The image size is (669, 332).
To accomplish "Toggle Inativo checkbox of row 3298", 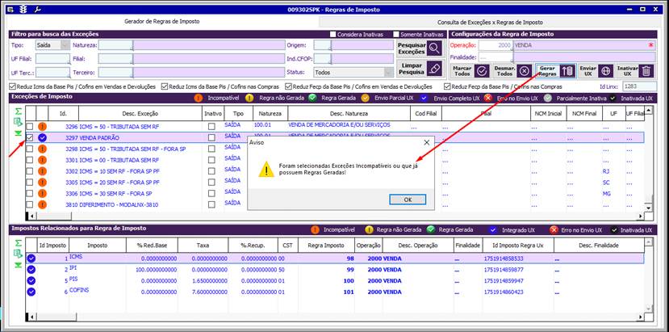I will [211, 149].
